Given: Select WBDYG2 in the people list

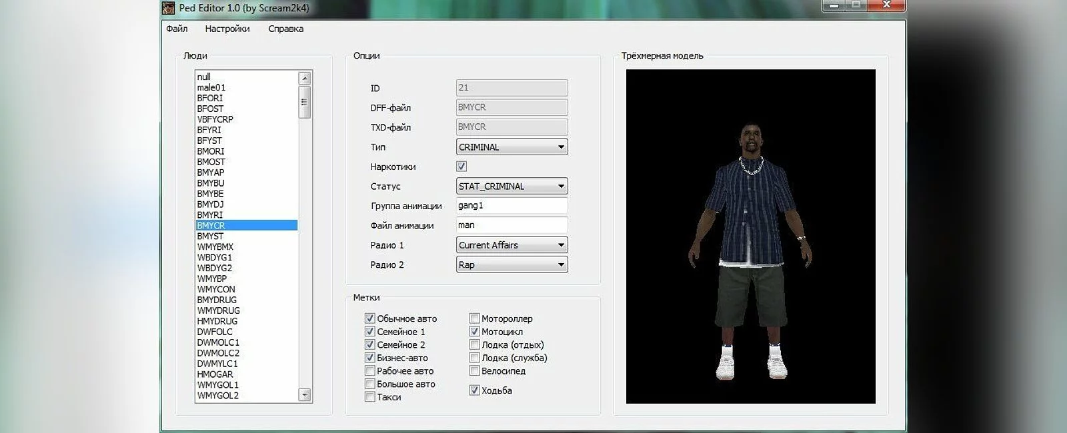Looking at the screenshot, I should (x=247, y=268).
